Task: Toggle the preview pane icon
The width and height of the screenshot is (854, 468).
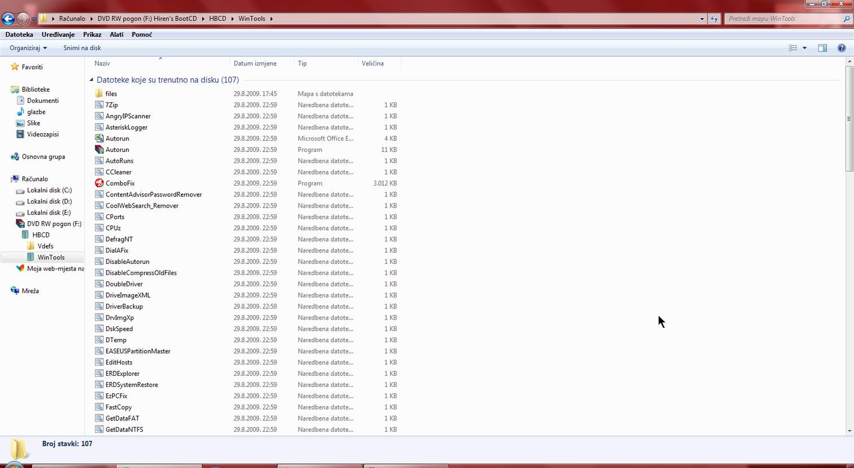Action: click(822, 48)
